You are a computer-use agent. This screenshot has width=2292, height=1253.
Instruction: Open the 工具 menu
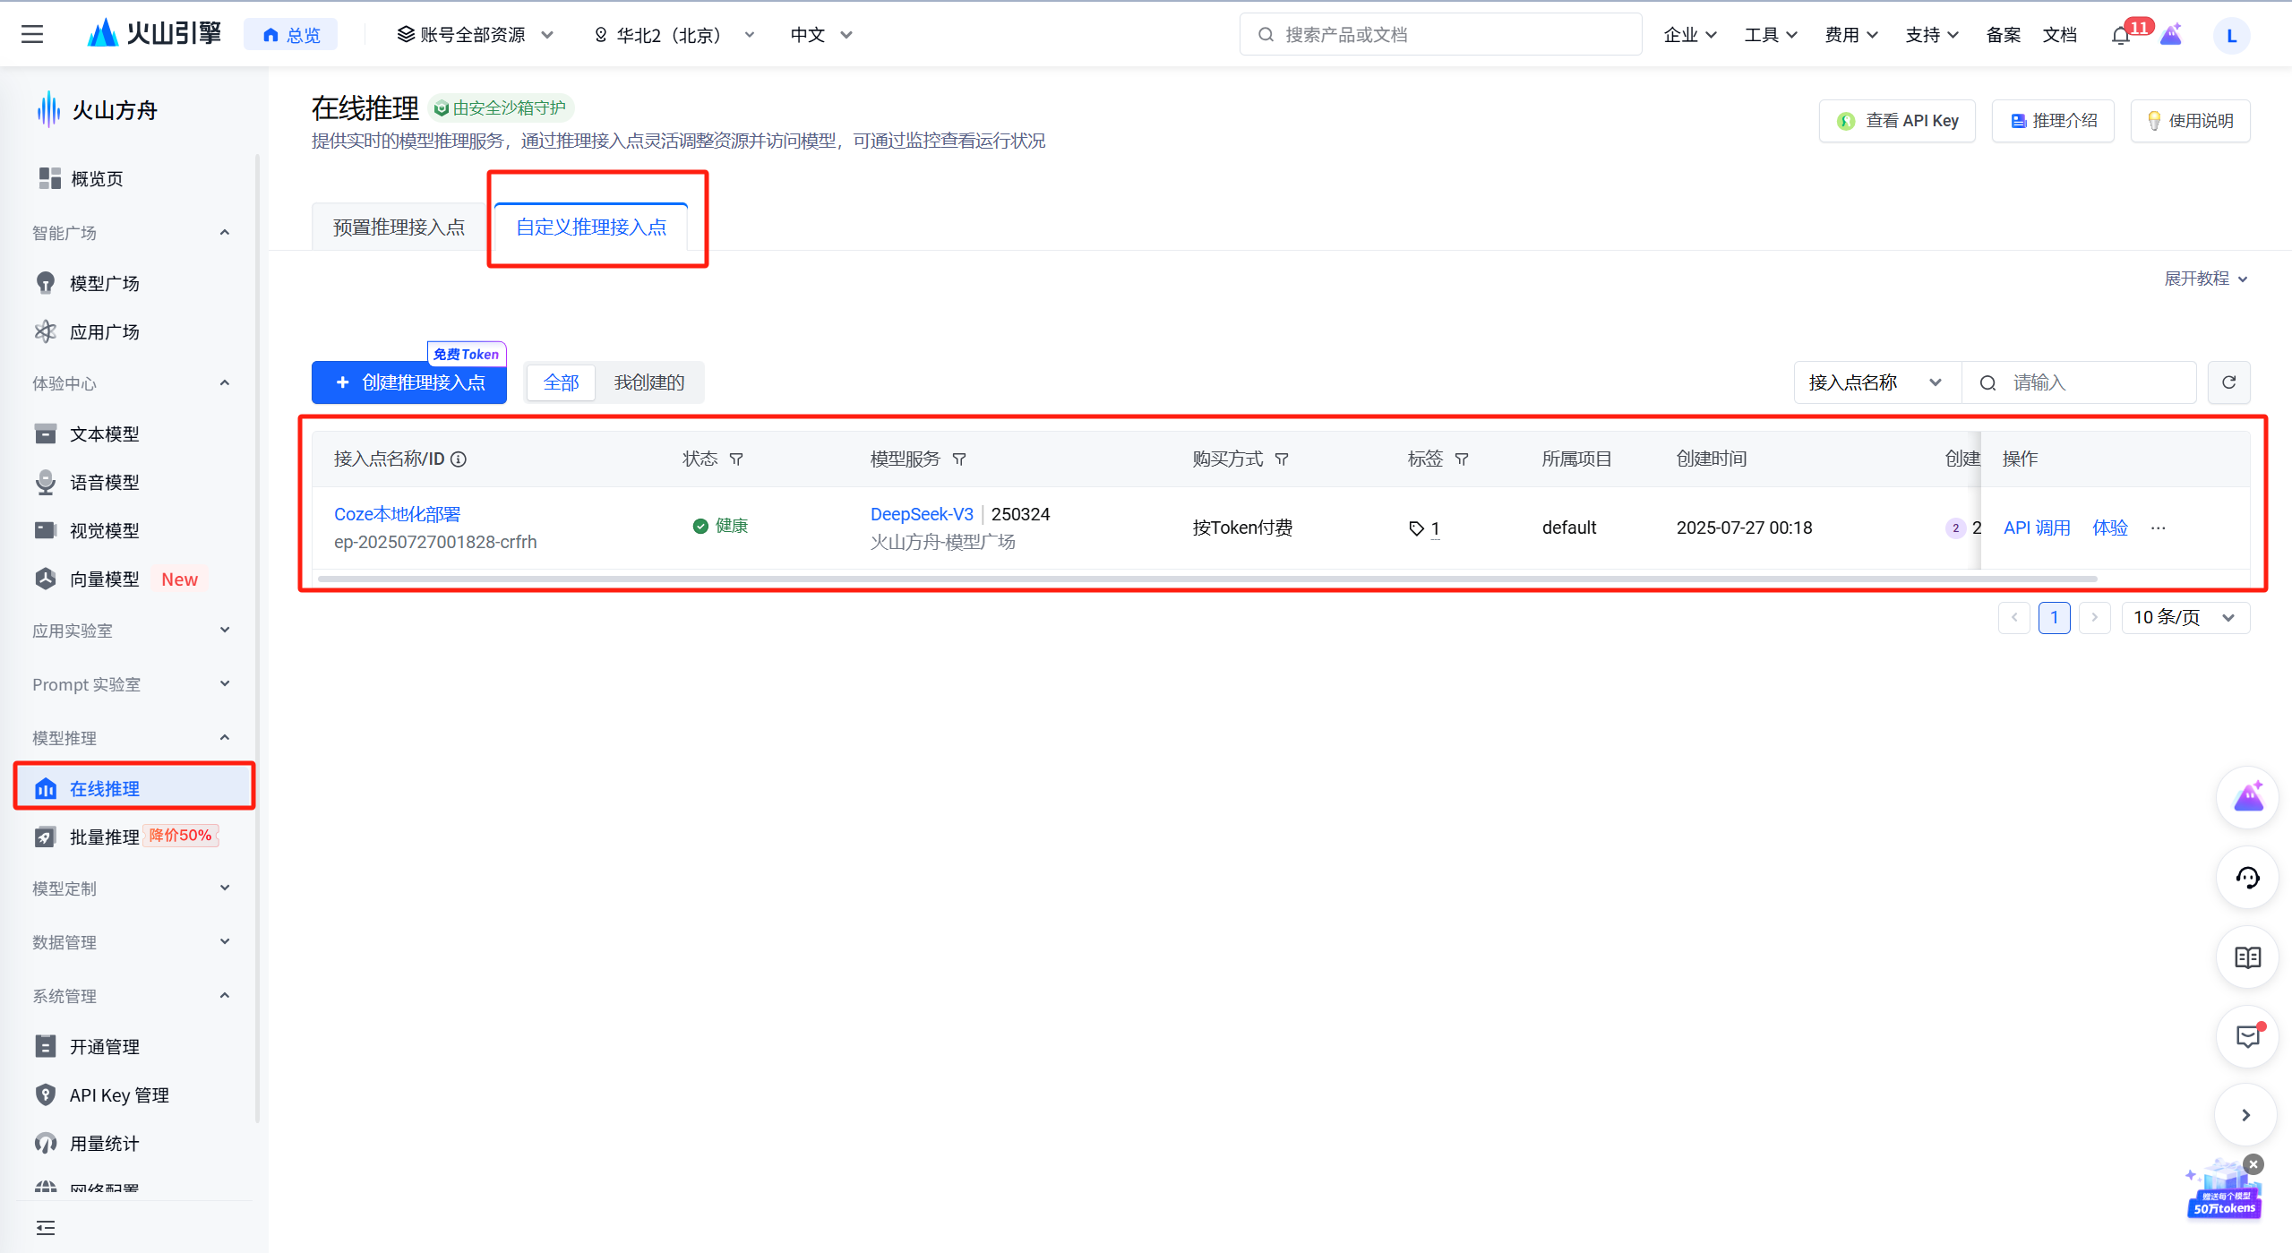pyautogui.click(x=1771, y=35)
